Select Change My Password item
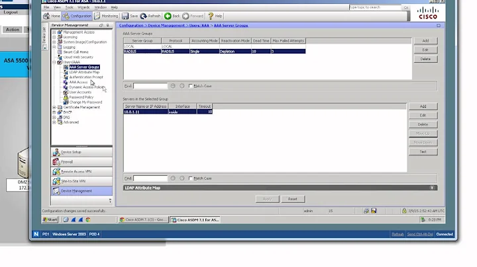This screenshot has width=477, height=267. [85, 102]
